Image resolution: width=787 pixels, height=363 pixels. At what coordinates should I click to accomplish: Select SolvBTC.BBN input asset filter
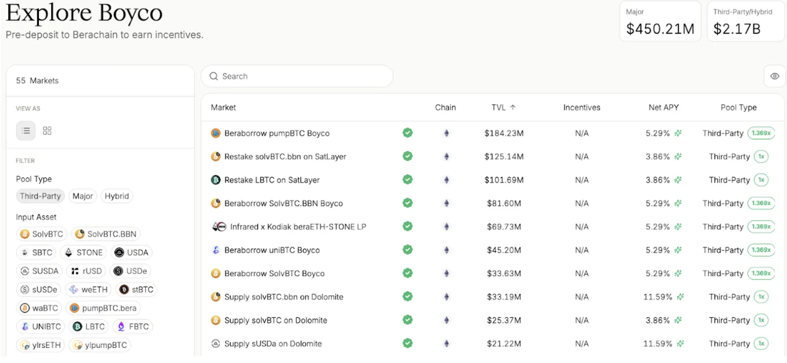coord(106,234)
